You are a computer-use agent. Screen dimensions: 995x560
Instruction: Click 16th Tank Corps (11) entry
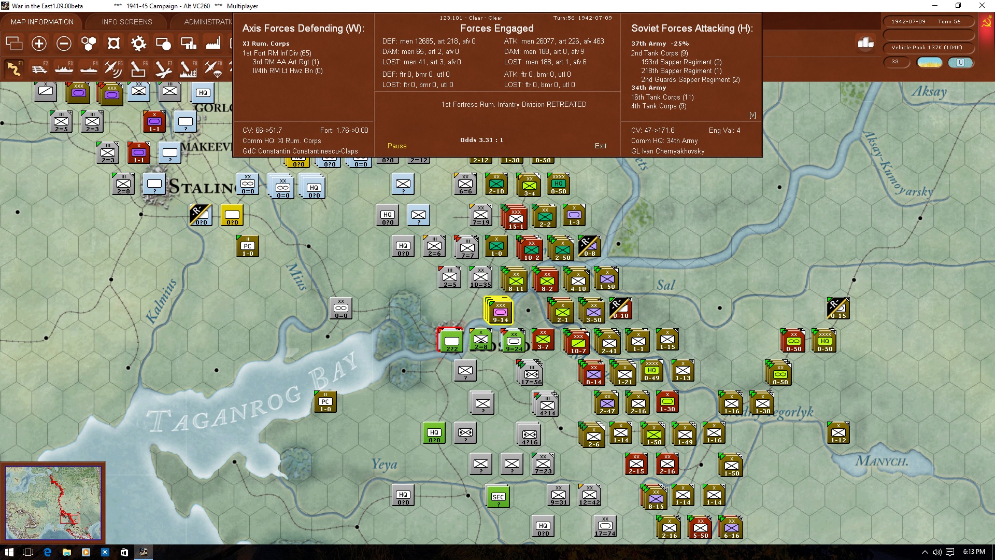pyautogui.click(x=662, y=97)
